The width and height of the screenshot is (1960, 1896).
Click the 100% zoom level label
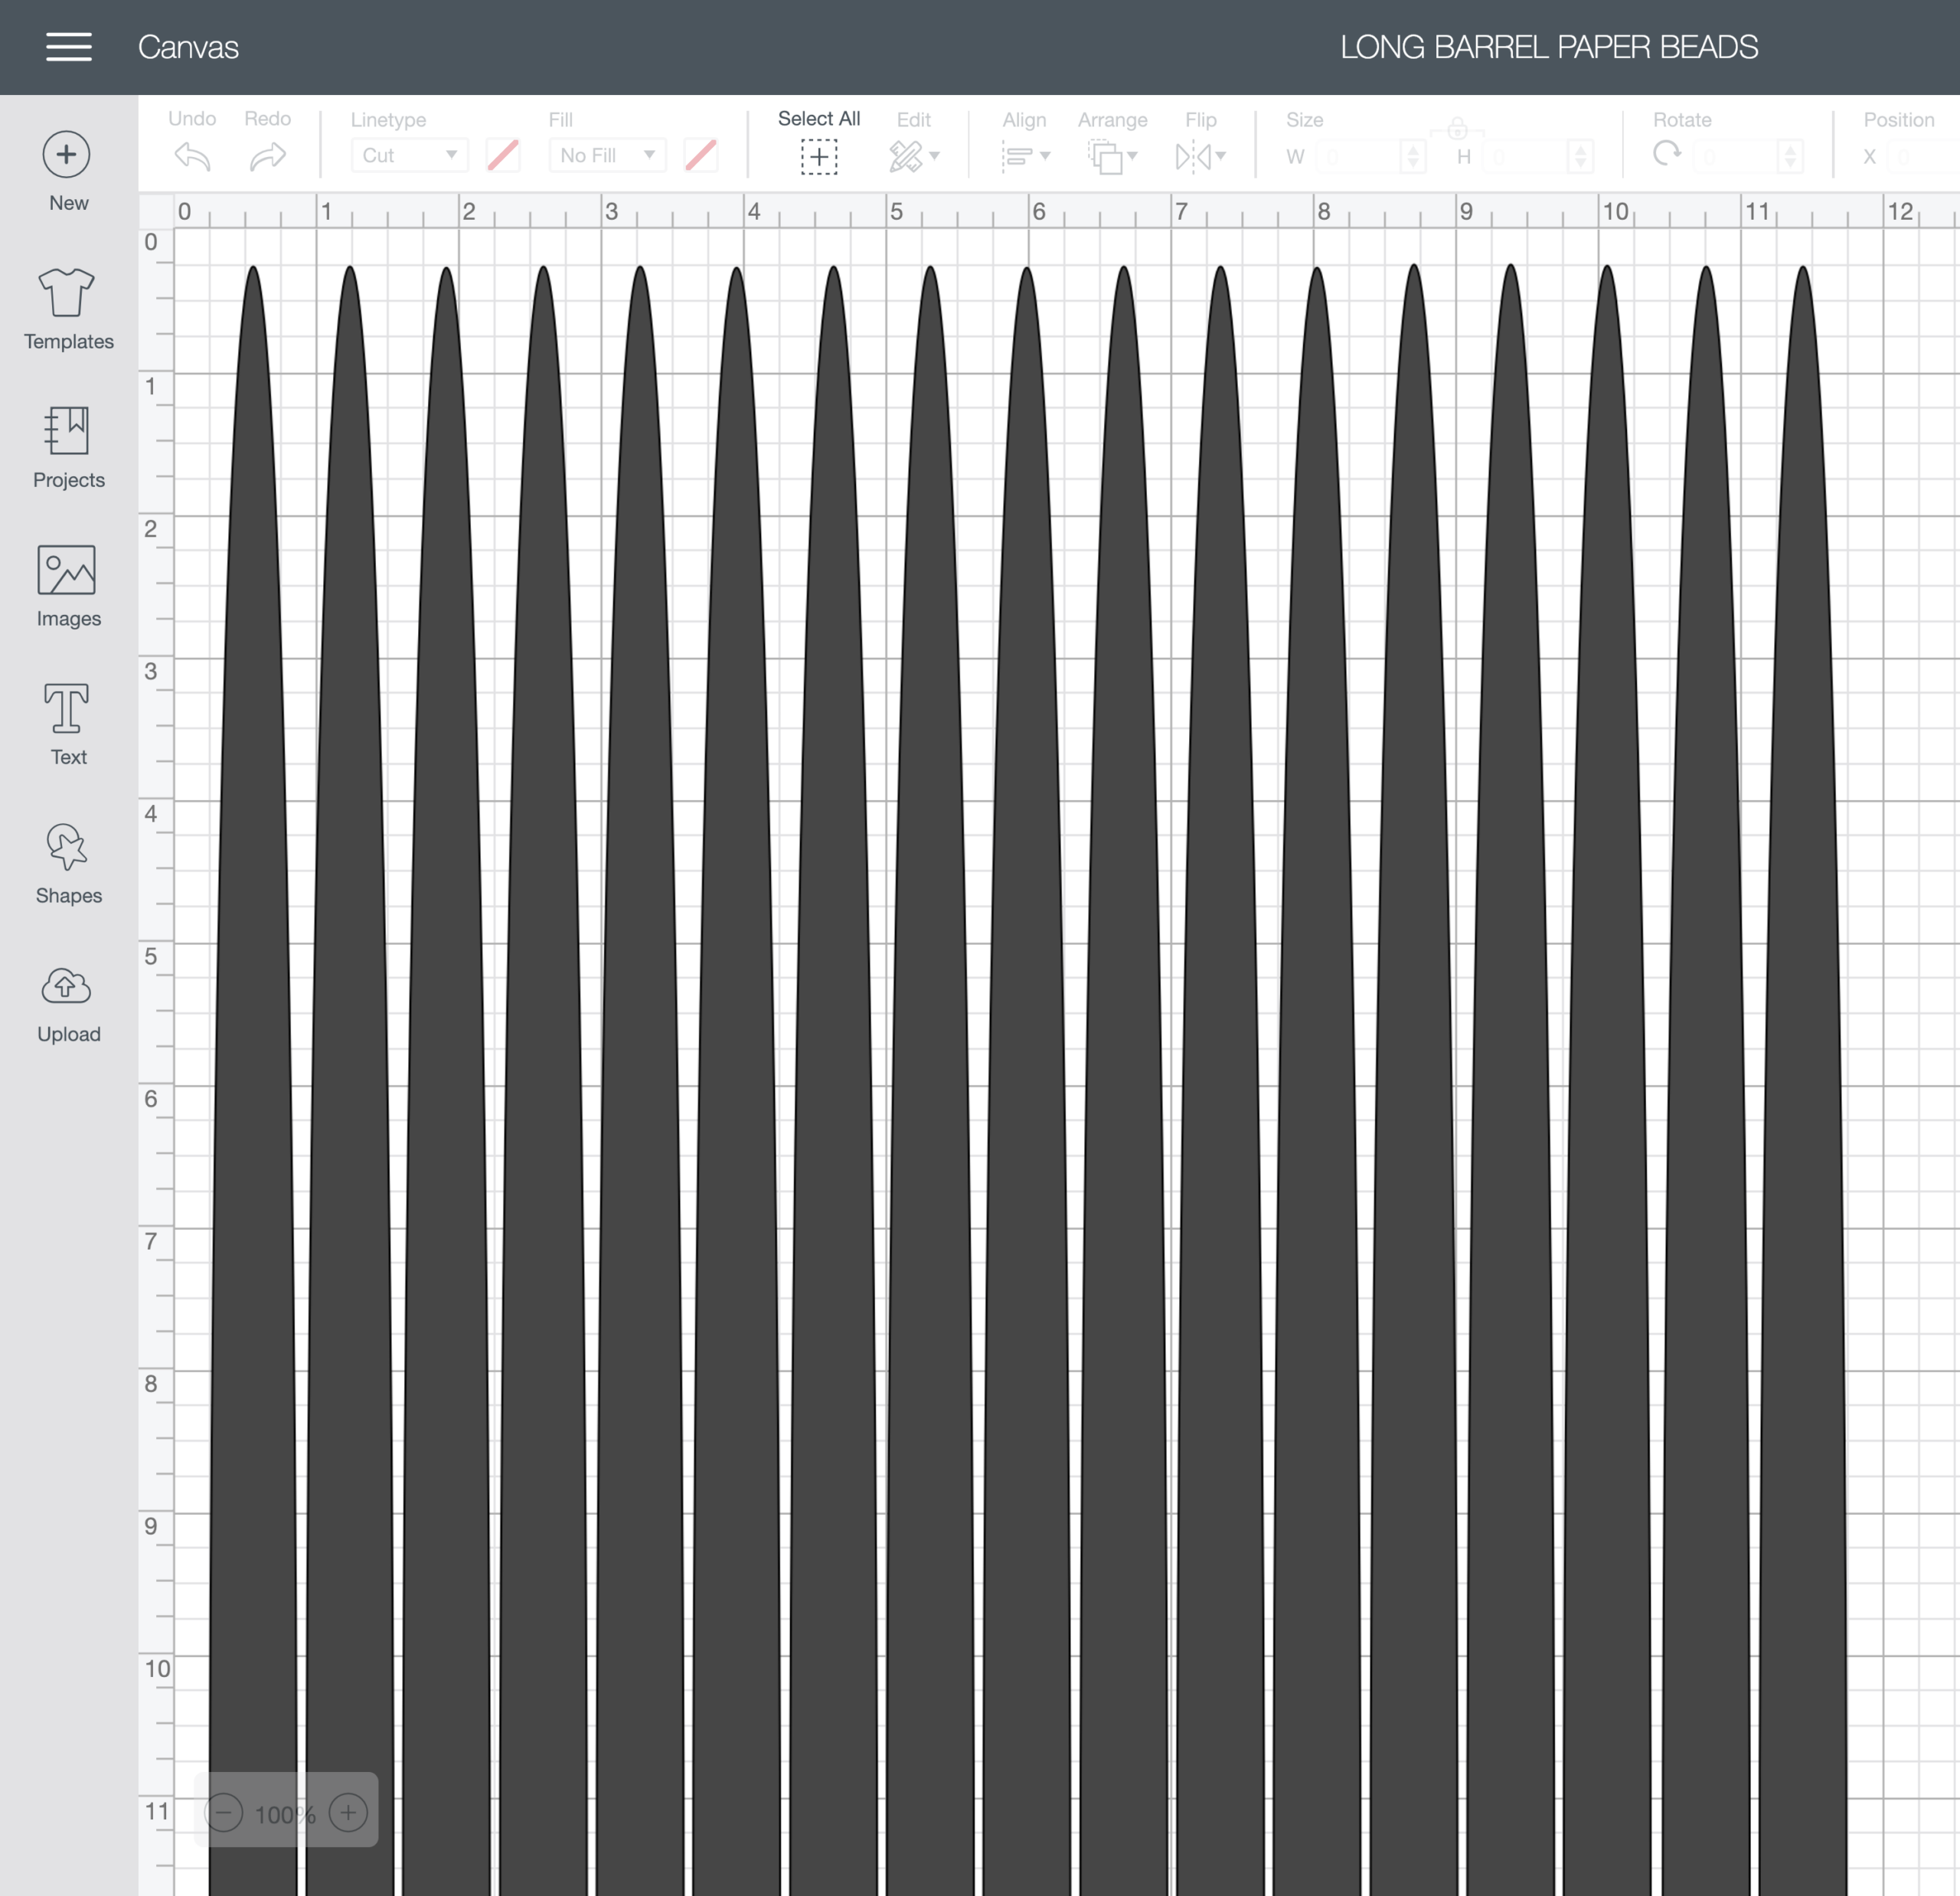pos(285,1814)
